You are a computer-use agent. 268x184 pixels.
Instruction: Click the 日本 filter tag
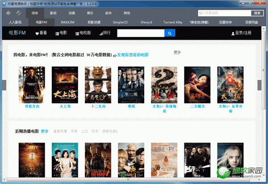click(x=95, y=131)
